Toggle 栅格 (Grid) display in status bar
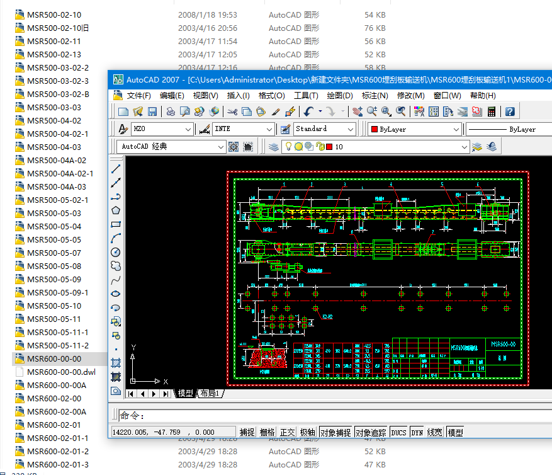 [268, 432]
